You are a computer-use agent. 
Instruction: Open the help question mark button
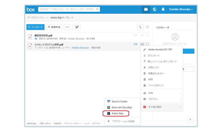coord(190,120)
